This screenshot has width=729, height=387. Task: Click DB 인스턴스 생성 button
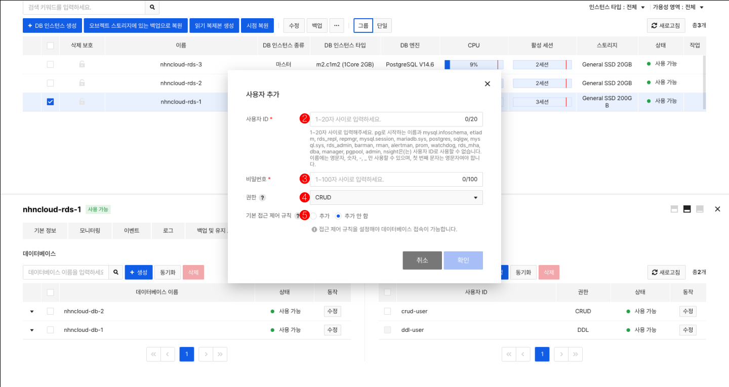tap(52, 25)
